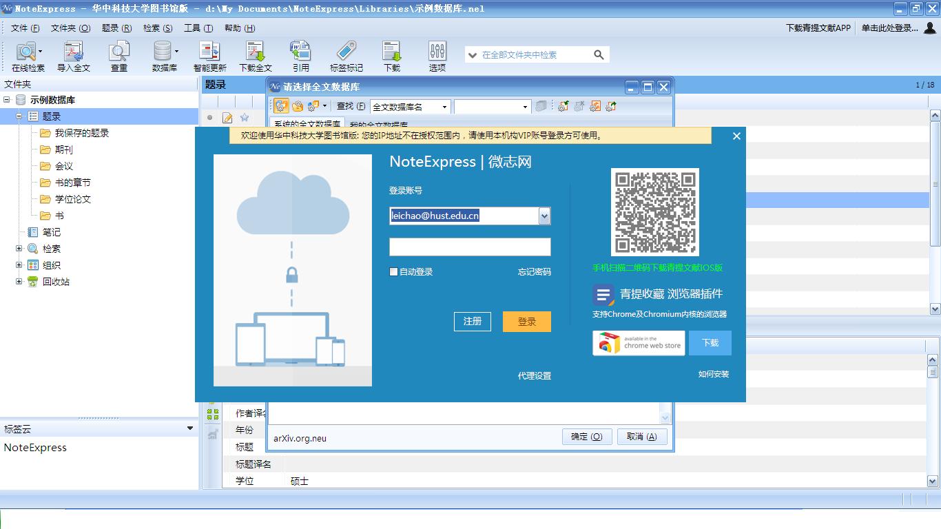This screenshot has width=941, height=529.
Task: Expand the 组织 tree node
Action: [x=19, y=265]
